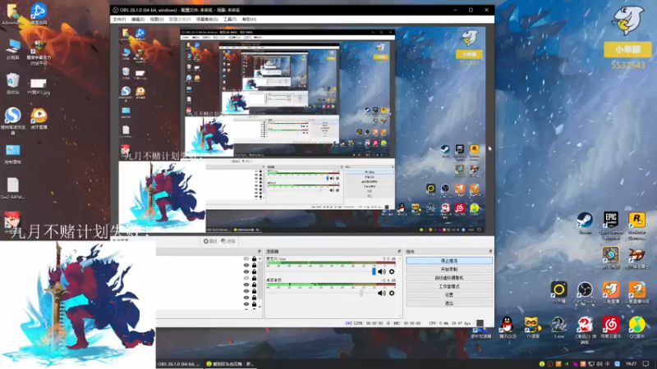This screenshot has height=369, width=657.
Task: Toggle visibility eye of topmost source row
Action: [246, 259]
